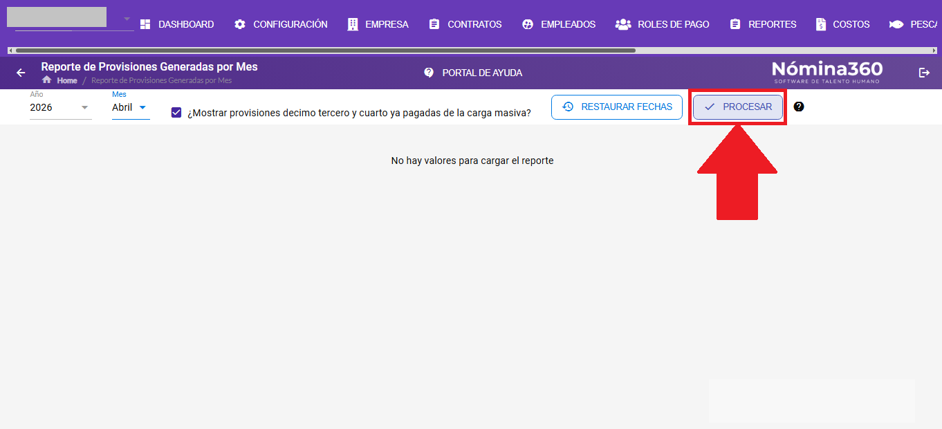Open the ROLES DE PAGO menu
The height and width of the screenshot is (429, 942).
(x=663, y=24)
